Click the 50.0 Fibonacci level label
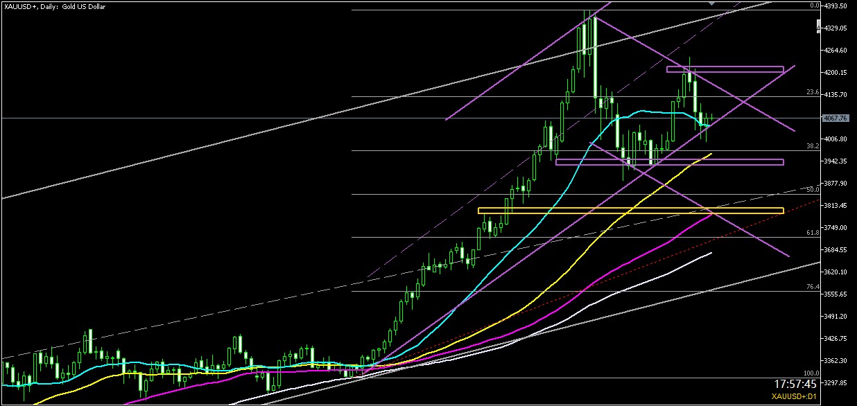The height and width of the screenshot is (406, 857). click(813, 190)
